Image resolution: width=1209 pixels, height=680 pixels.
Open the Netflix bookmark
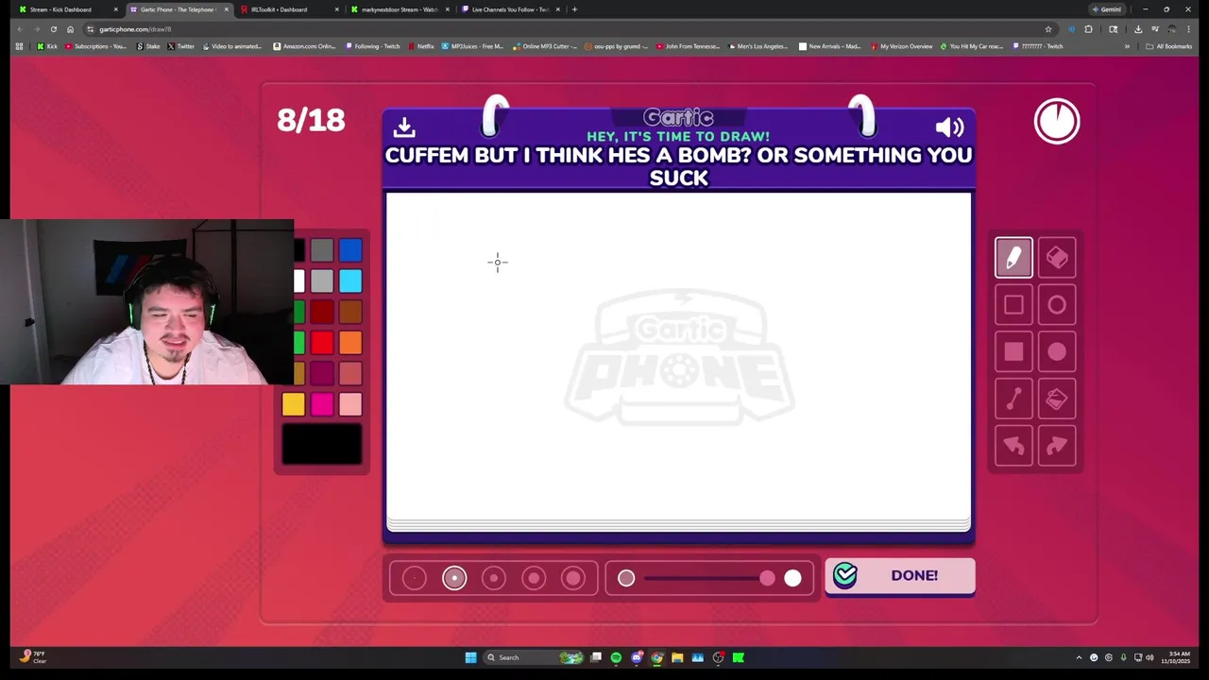pyautogui.click(x=421, y=46)
